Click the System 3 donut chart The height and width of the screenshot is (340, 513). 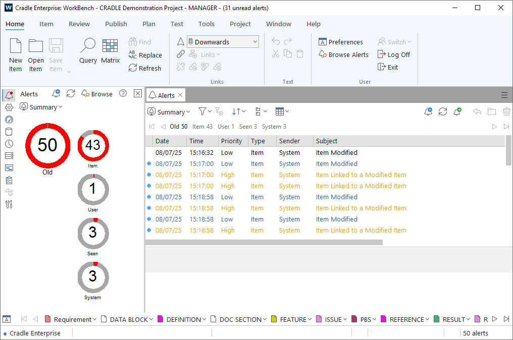93,277
